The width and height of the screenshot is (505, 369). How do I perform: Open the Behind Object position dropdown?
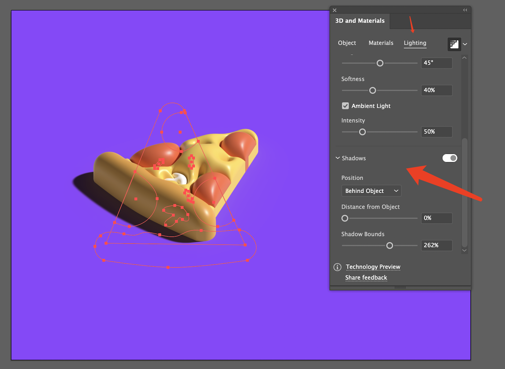coord(371,191)
